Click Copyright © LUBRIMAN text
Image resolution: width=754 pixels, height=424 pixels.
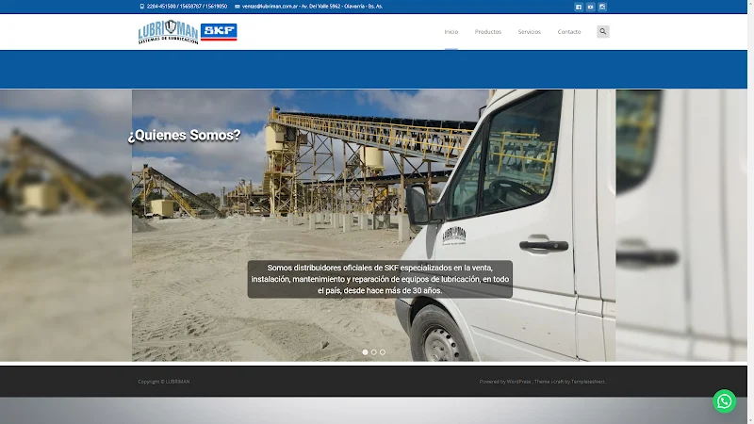point(164,382)
